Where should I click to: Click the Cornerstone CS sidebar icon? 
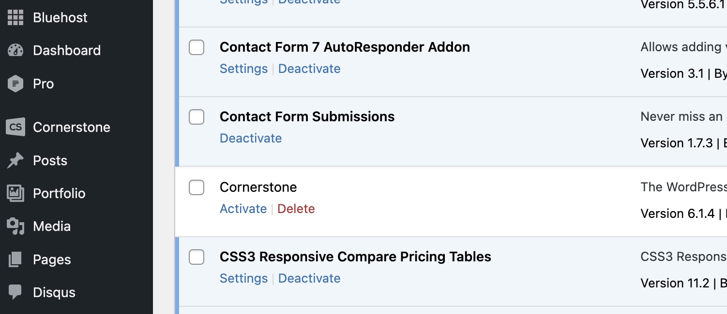[x=15, y=127]
